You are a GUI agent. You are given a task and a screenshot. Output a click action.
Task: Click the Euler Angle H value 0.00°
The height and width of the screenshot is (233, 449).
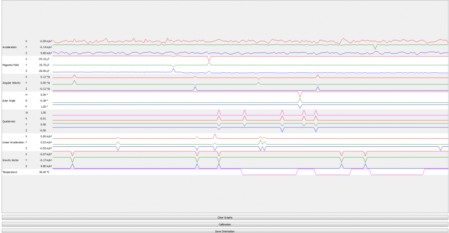44,95
